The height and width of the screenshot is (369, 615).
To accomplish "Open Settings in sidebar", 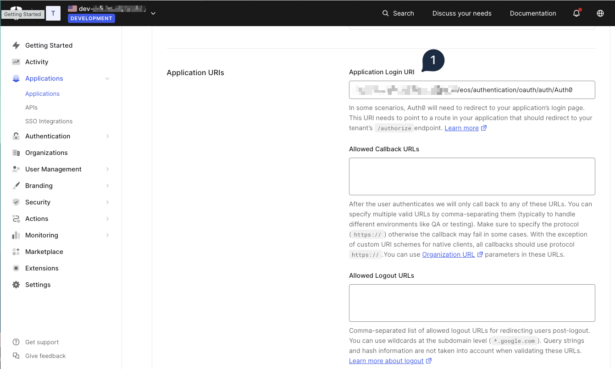I will coord(38,285).
